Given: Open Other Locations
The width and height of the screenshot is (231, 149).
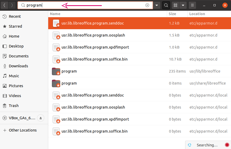Looking at the screenshot, I should 24,130.
